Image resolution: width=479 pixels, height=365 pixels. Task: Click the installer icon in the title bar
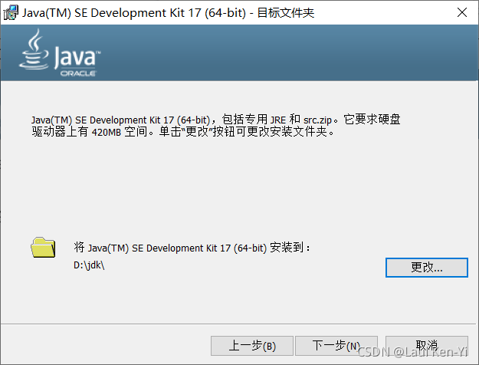[11, 12]
